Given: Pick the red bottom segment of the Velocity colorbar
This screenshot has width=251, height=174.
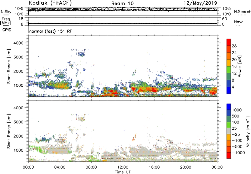Looking at the screenshot, I should point(229,155).
